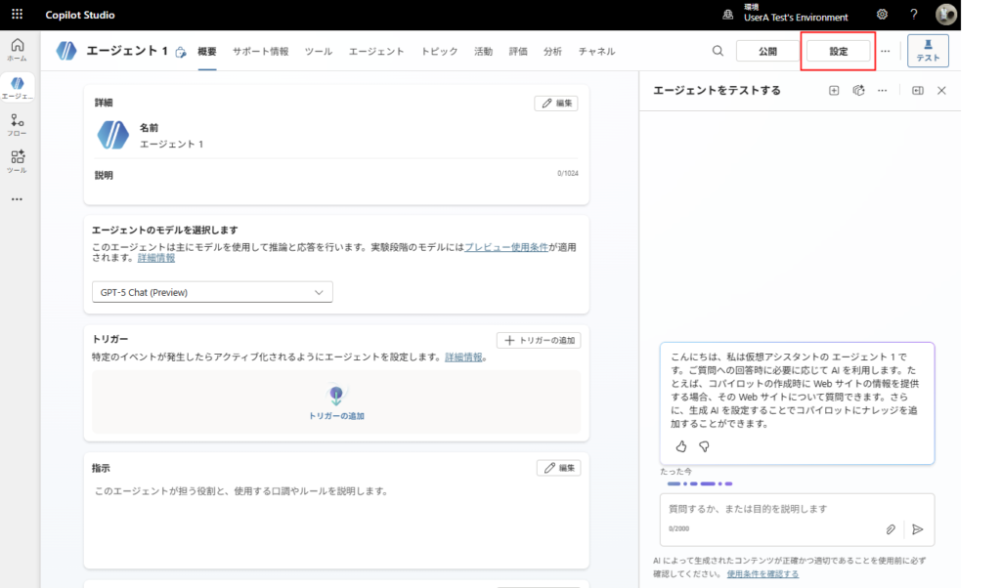Click the search magnifier icon
Image resolution: width=1001 pixels, height=588 pixels.
click(718, 51)
